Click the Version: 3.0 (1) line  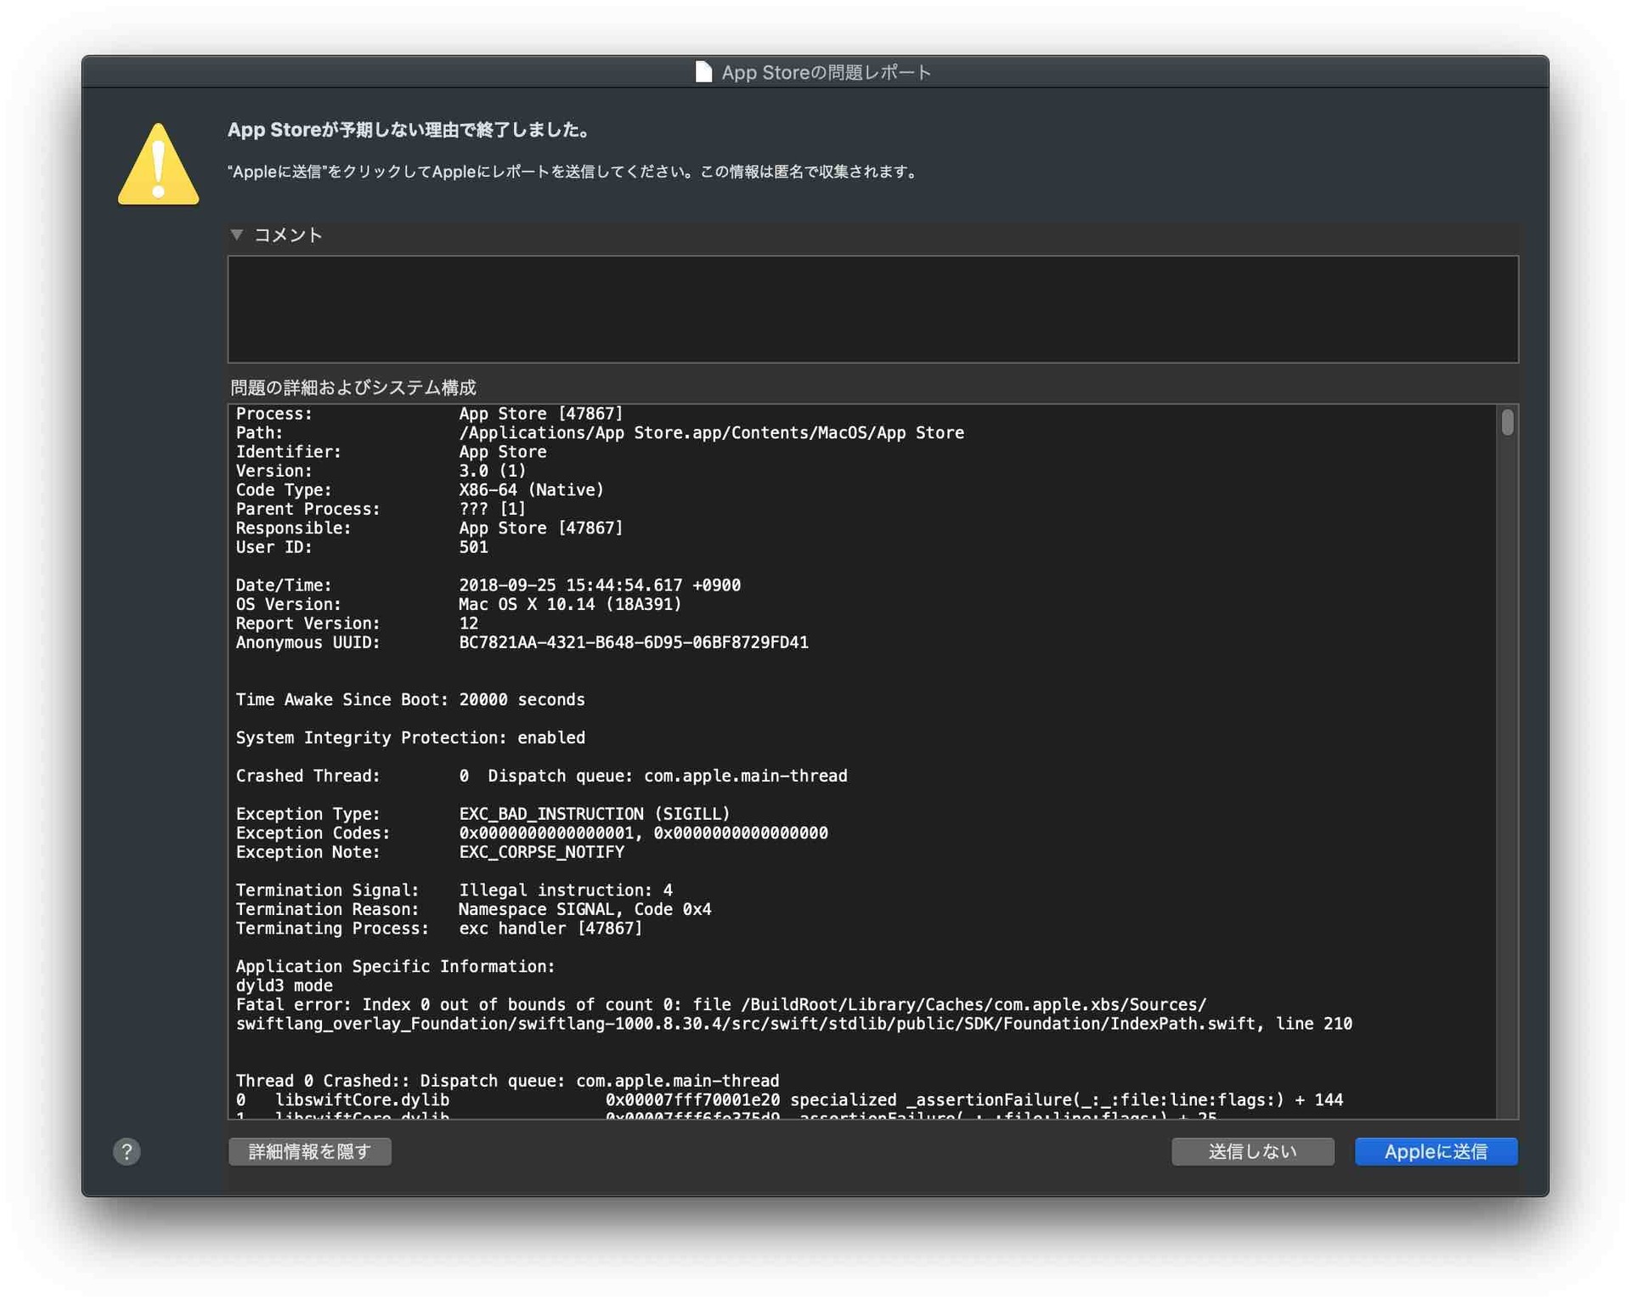tap(381, 471)
